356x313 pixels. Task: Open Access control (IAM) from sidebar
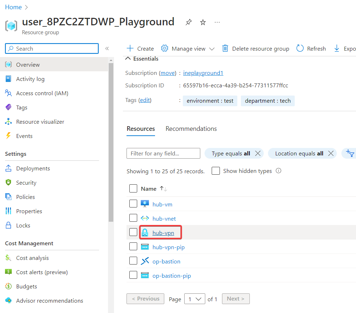coord(42,93)
